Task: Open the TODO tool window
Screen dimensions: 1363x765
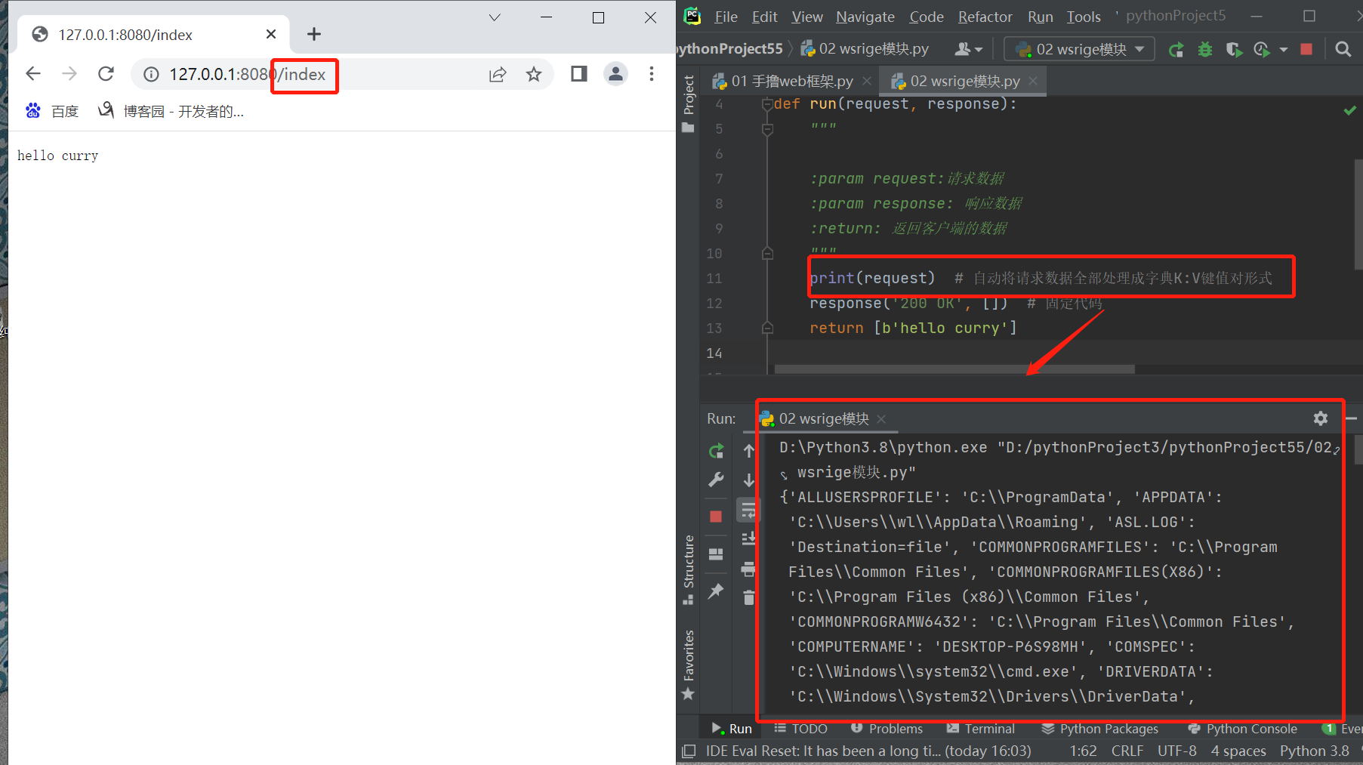Action: tap(800, 729)
